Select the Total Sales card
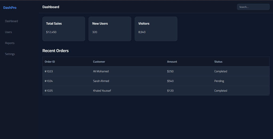The image size is (273, 139). [63, 29]
